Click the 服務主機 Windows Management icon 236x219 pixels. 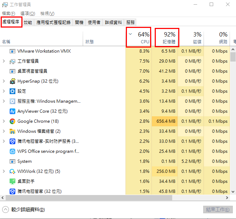click(12, 101)
